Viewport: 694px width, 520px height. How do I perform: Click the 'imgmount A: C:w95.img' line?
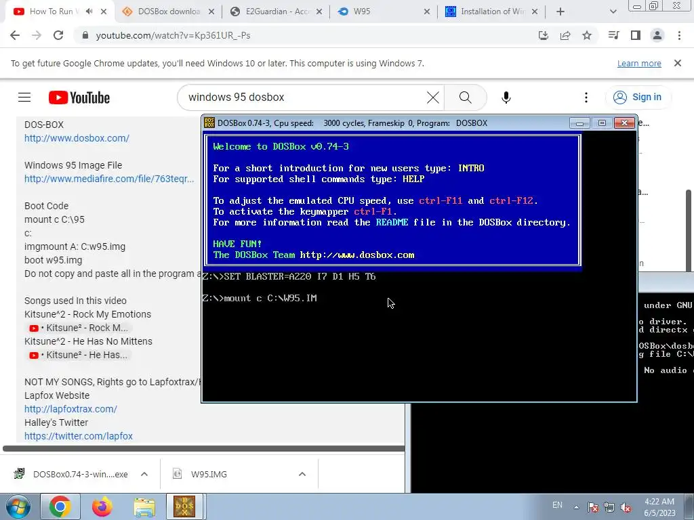coord(75,246)
